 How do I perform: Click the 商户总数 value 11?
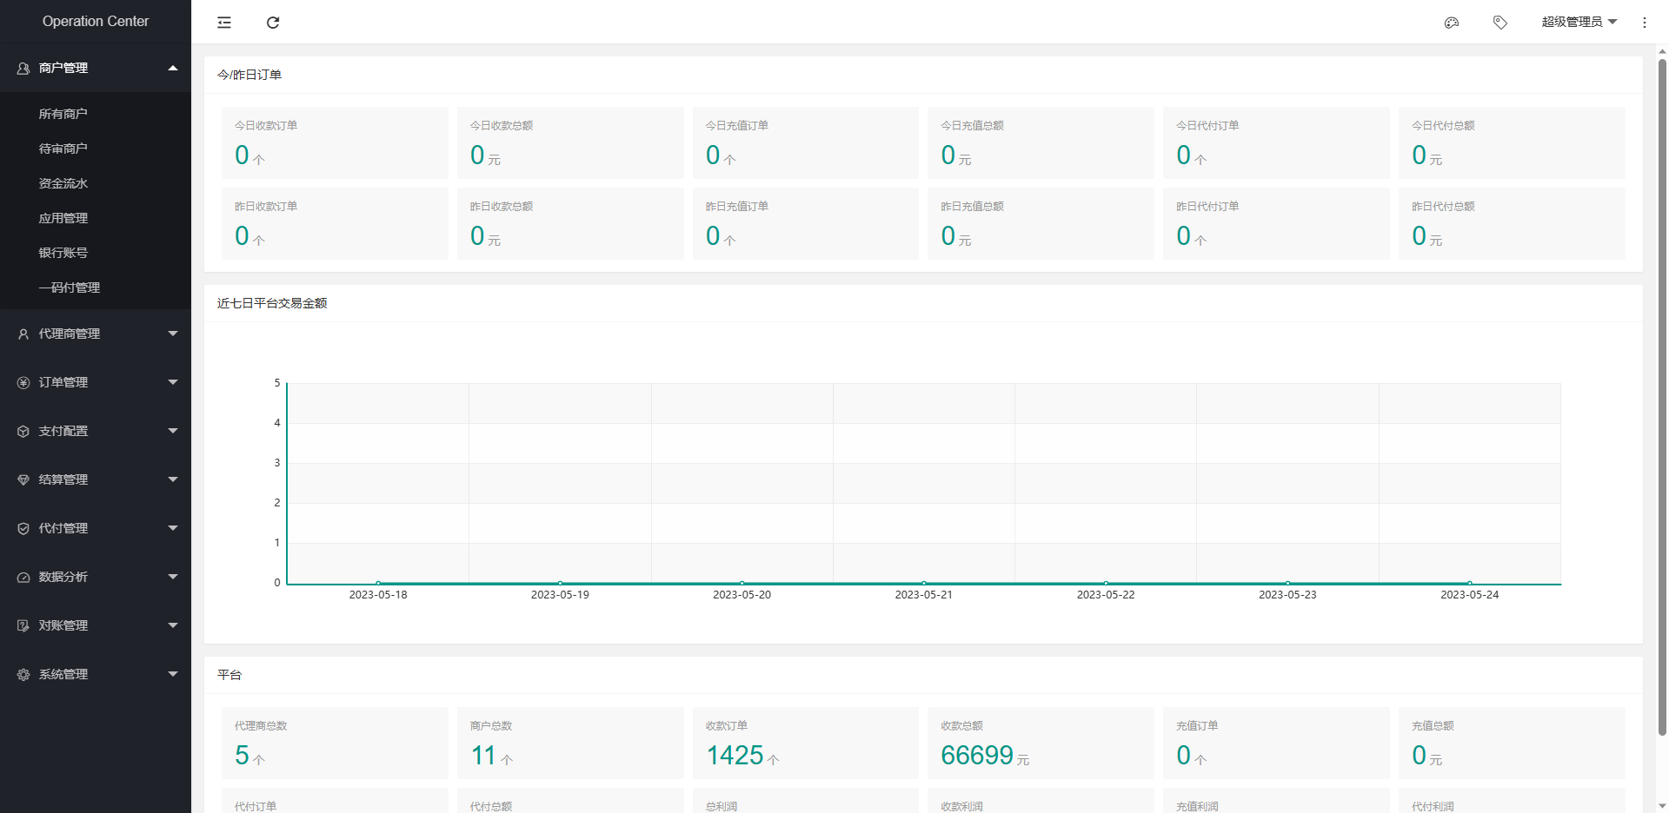point(483,756)
